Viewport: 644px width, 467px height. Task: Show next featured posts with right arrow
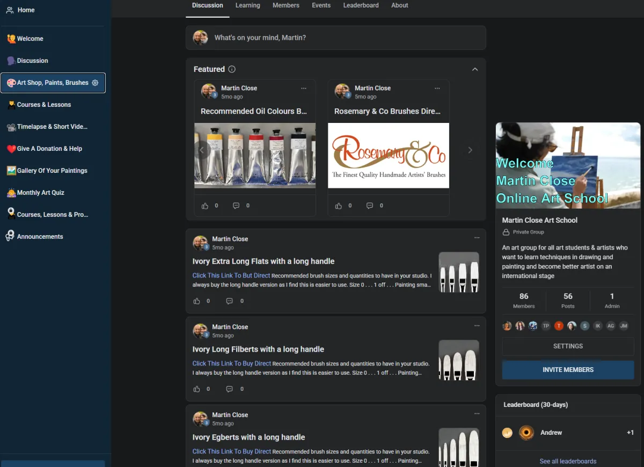click(x=470, y=150)
